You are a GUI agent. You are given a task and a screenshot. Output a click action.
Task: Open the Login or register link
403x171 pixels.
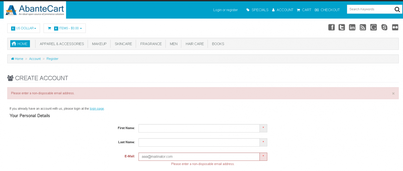pos(225,10)
